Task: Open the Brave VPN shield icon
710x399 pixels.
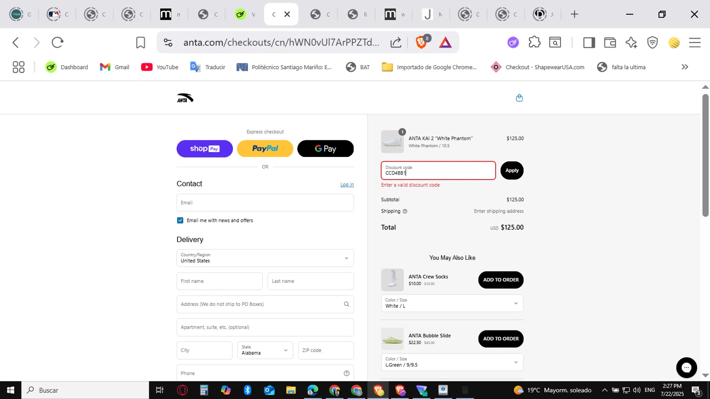Action: [x=653, y=43]
